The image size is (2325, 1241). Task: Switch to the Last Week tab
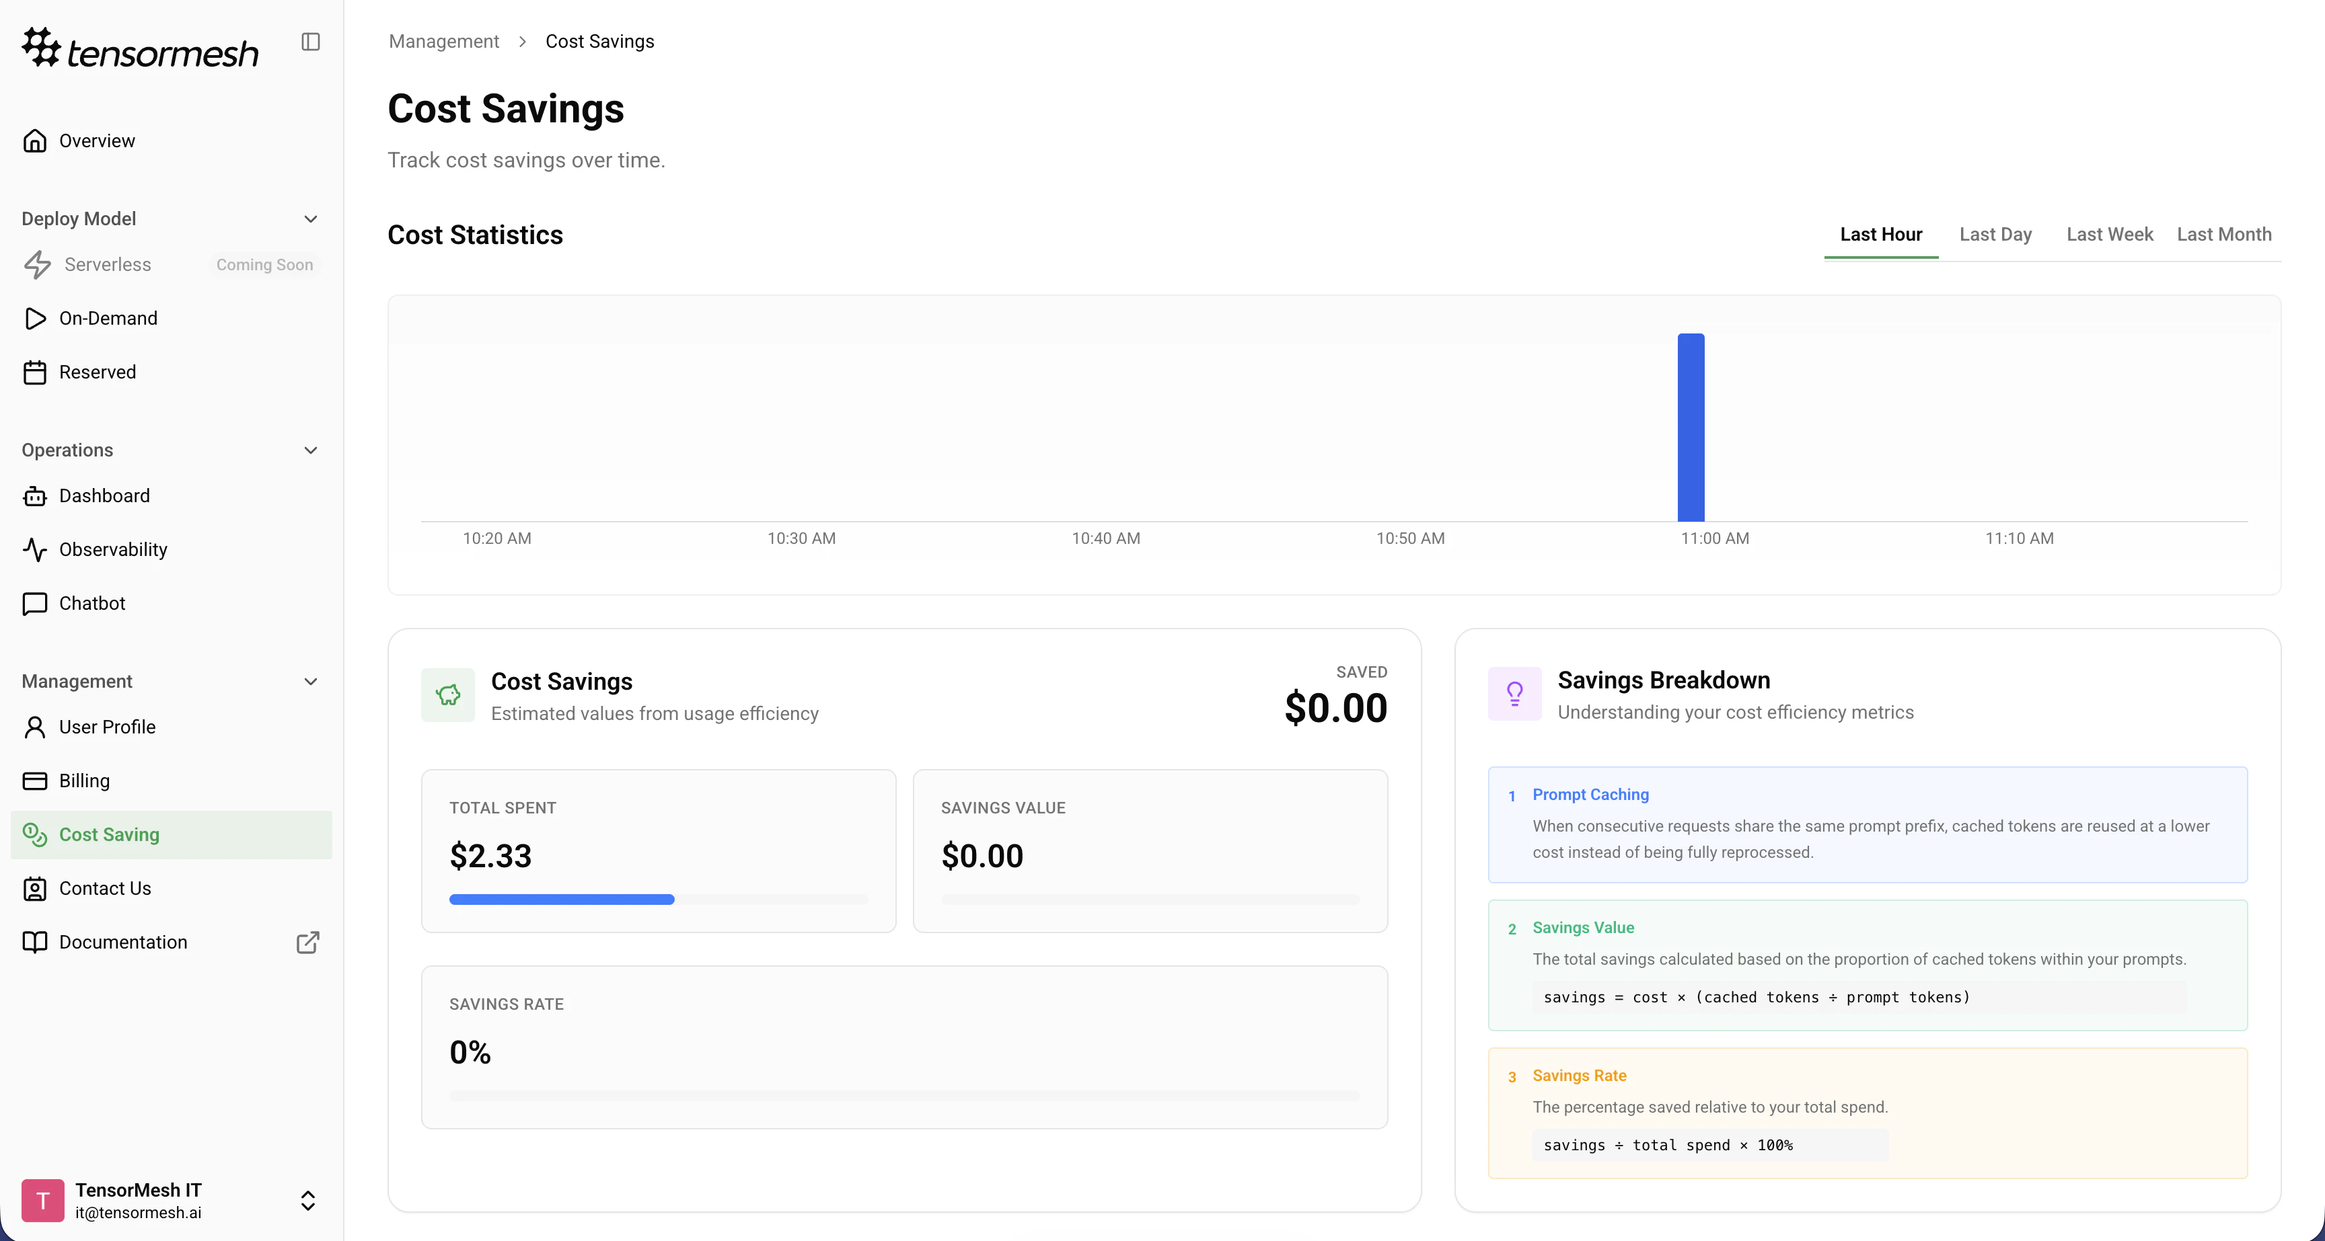2109,235
